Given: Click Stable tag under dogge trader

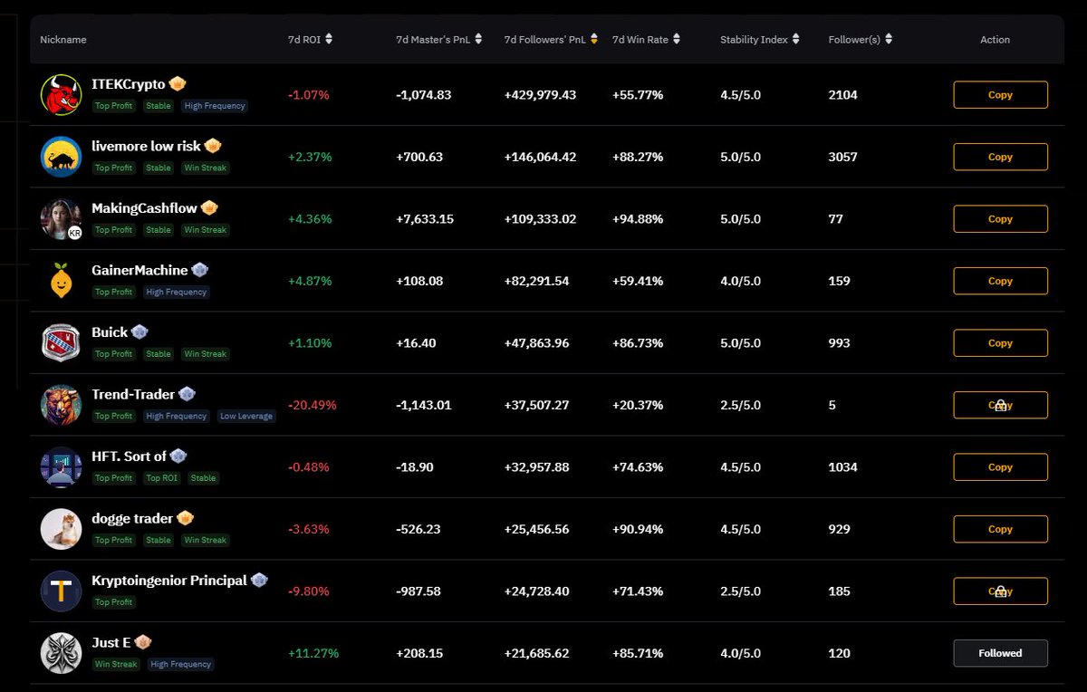Looking at the screenshot, I should pos(159,540).
